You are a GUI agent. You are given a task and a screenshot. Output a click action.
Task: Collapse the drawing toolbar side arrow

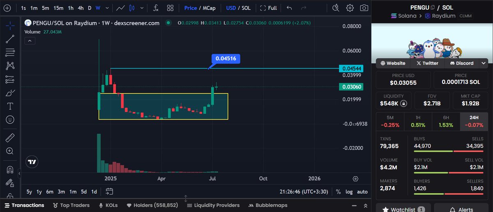pyautogui.click(x=19, y=174)
